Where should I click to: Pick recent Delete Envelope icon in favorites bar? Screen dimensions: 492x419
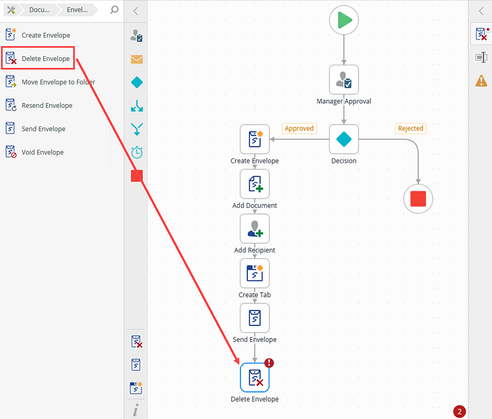(137, 342)
